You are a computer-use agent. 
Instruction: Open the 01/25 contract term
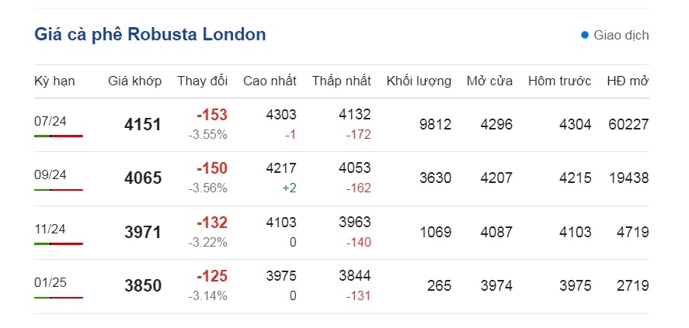click(50, 282)
